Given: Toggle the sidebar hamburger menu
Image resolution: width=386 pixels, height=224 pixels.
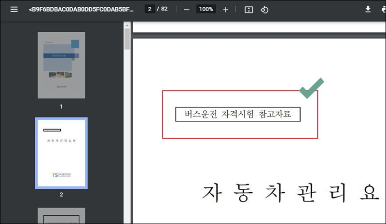Looking at the screenshot, I should pyautogui.click(x=14, y=9).
